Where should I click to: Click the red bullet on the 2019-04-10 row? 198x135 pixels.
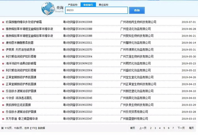point(3,91)
